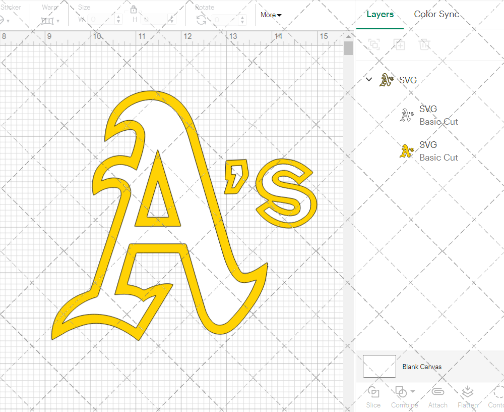Open the Sticker dropdown arrow
Viewport: 504px width, 412px height.
tap(8, 21)
